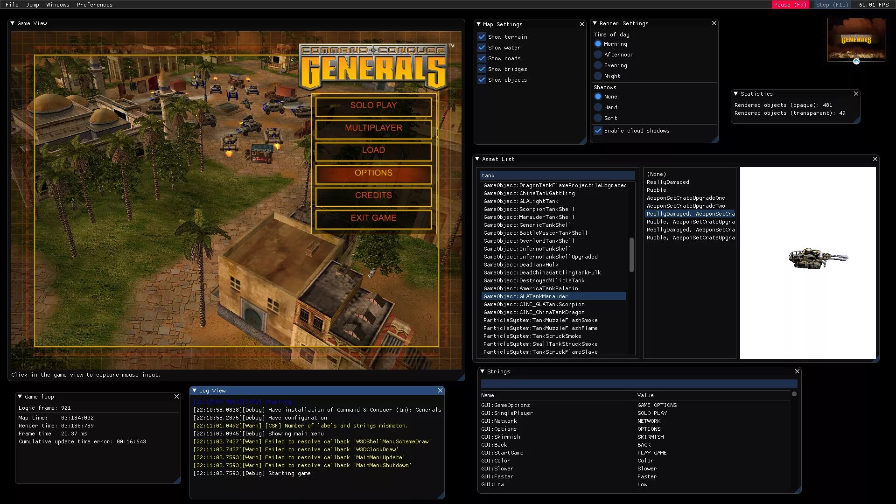Click CREDITS in game menu
Viewport: 896px width, 504px height.
pyautogui.click(x=373, y=196)
